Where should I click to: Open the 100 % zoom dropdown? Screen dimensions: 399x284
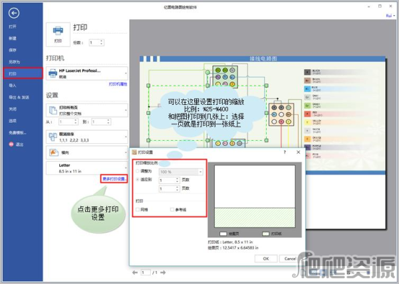pos(181,172)
